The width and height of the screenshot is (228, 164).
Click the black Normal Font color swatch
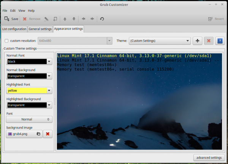pyautogui.click(x=27, y=61)
